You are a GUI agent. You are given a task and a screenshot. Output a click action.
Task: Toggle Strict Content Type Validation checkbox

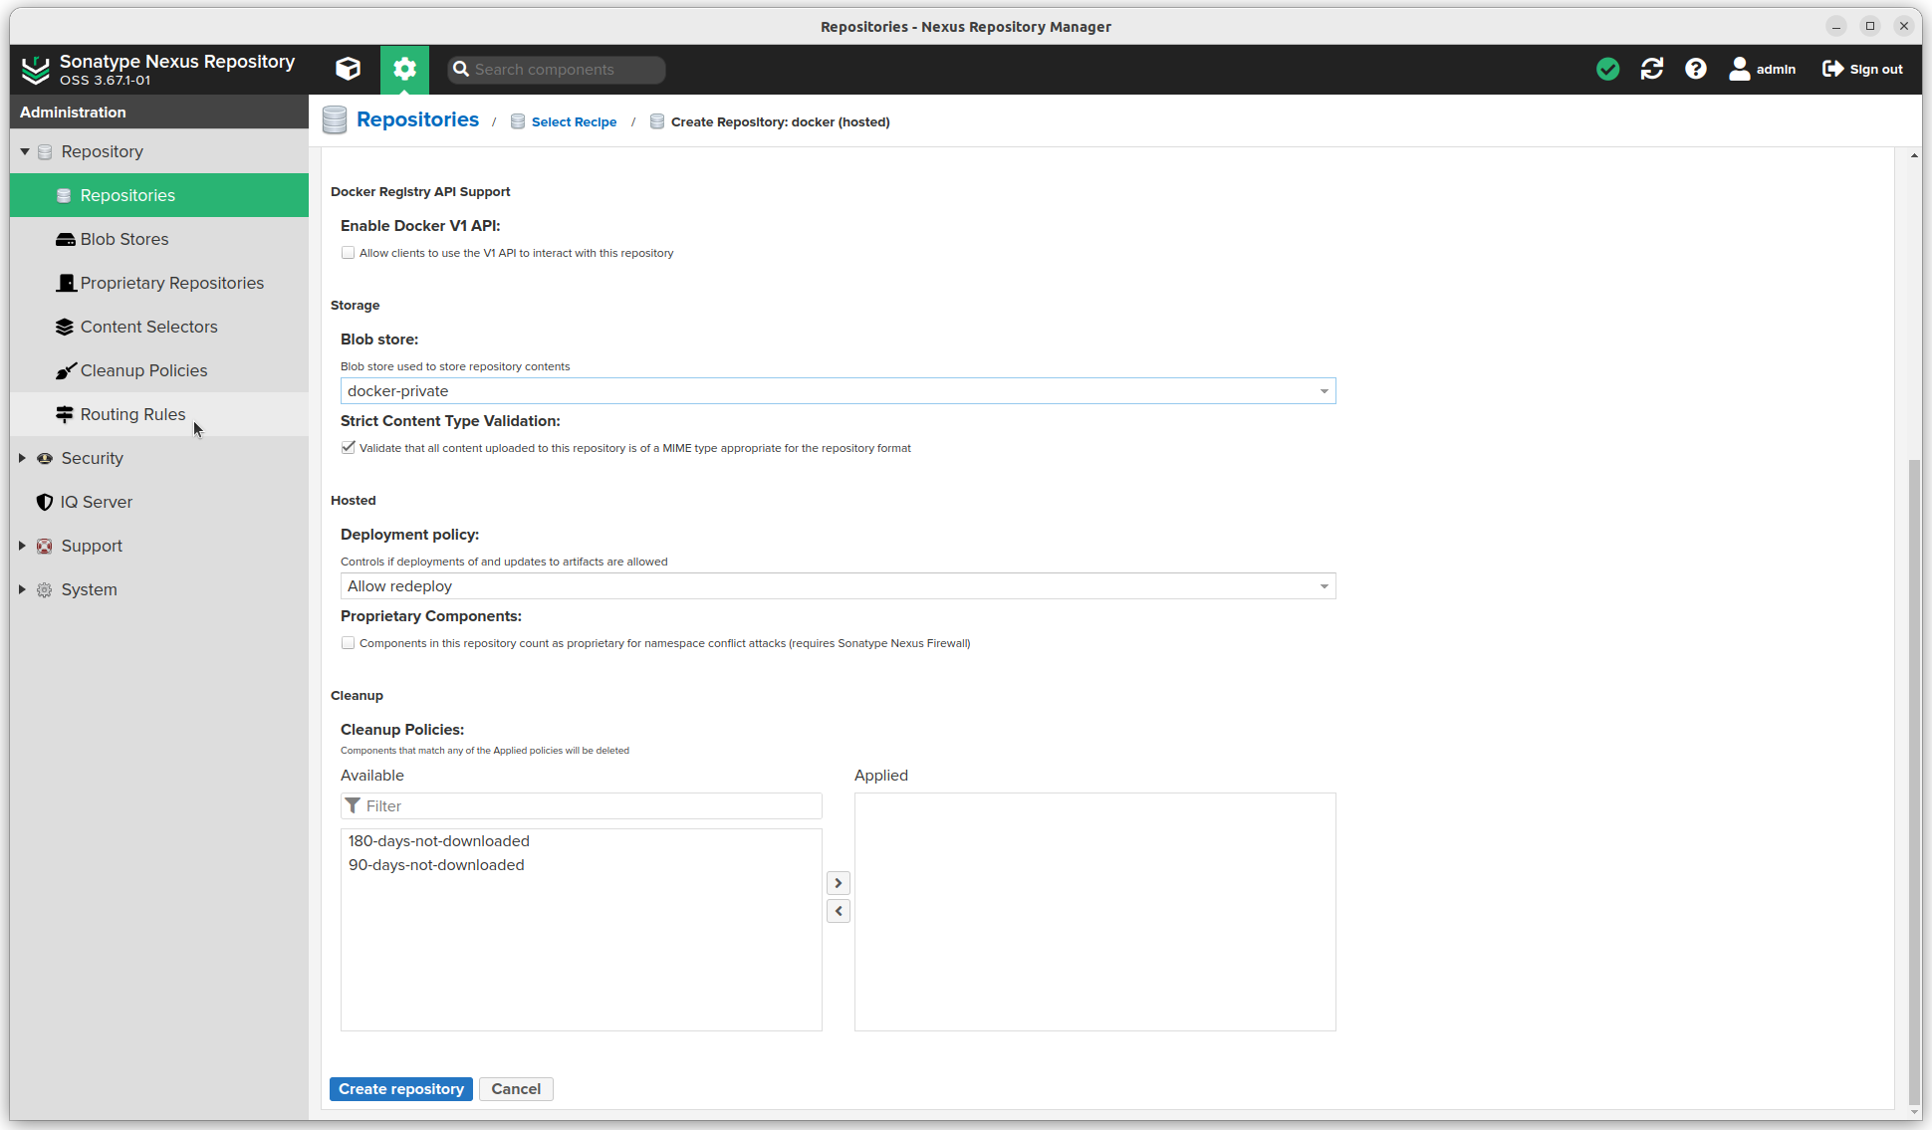[348, 448]
